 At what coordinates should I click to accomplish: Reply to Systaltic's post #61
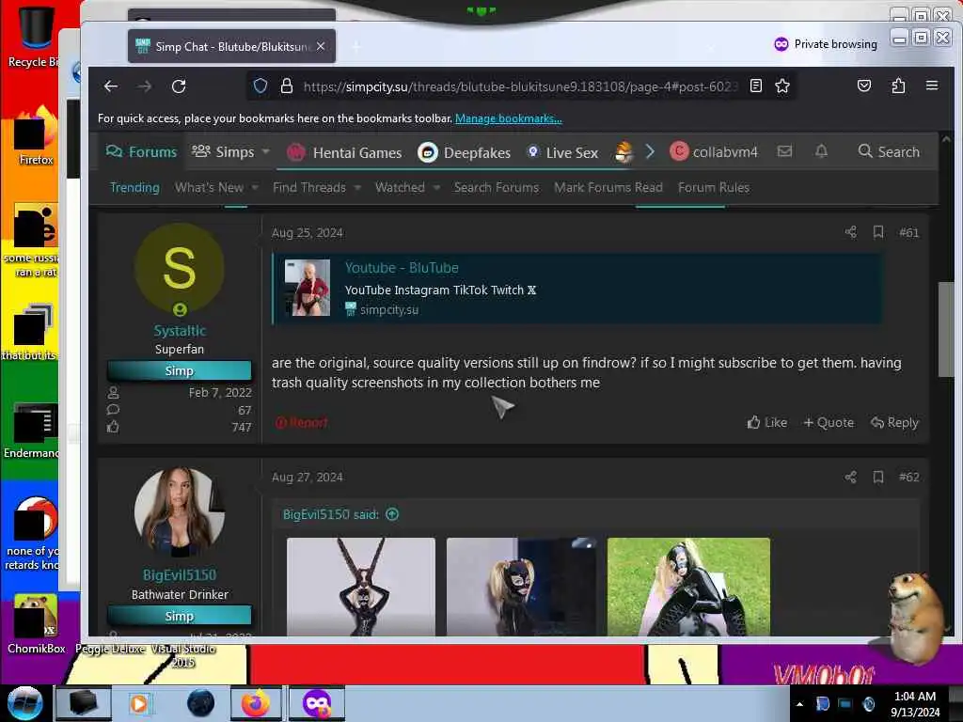(895, 422)
